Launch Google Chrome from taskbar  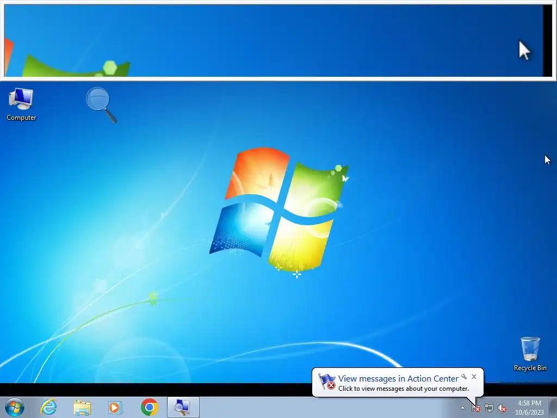coord(149,407)
